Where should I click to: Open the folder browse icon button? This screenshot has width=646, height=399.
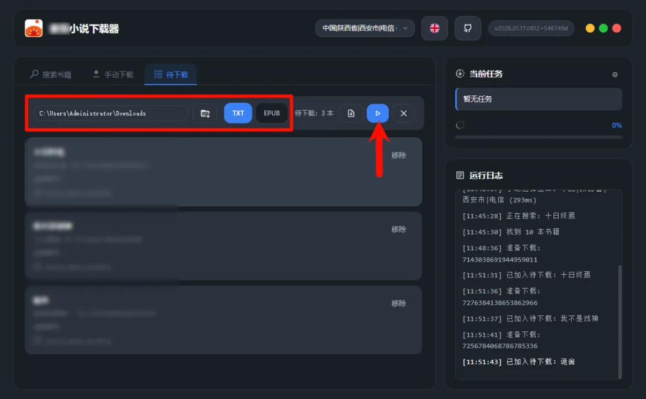[x=205, y=113]
